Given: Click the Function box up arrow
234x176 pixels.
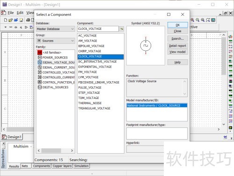Looking at the screenshot, I should [185, 81].
